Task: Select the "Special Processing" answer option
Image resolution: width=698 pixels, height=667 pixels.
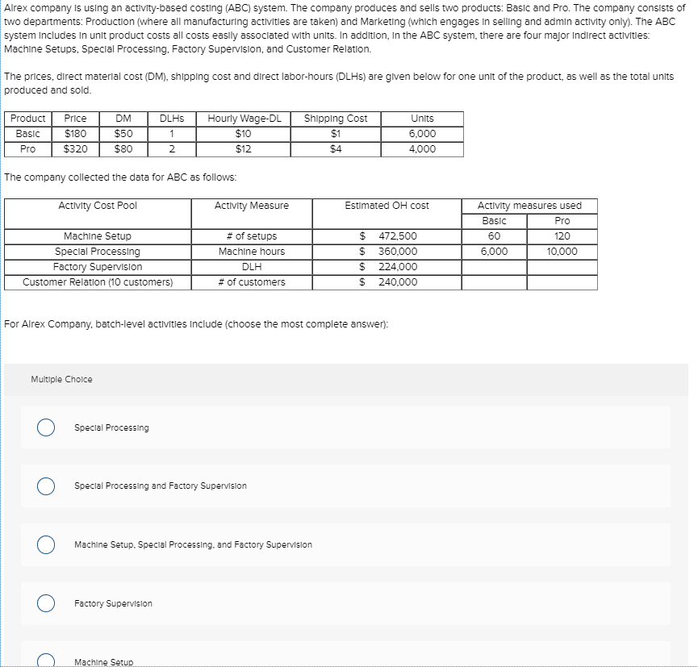Action: (x=46, y=427)
